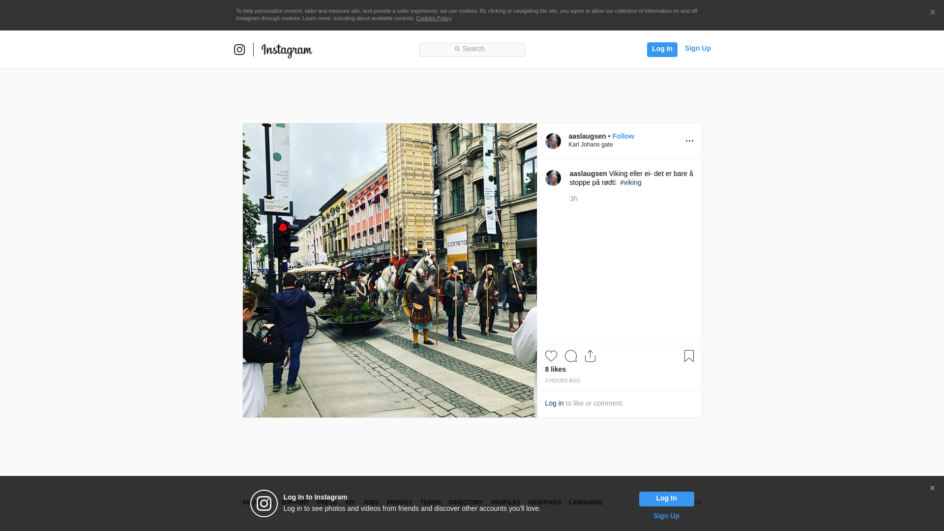Screen dimensions: 944x531
Task: Open the three-dots post options menu
Action: (x=689, y=141)
